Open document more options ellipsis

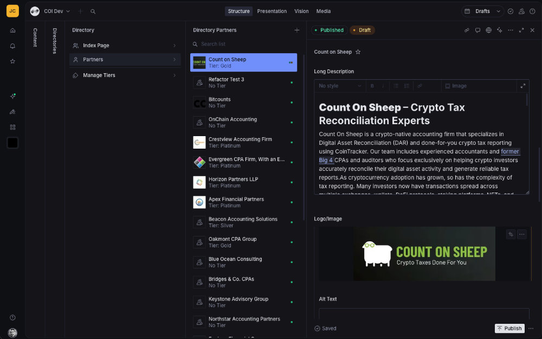point(511,30)
